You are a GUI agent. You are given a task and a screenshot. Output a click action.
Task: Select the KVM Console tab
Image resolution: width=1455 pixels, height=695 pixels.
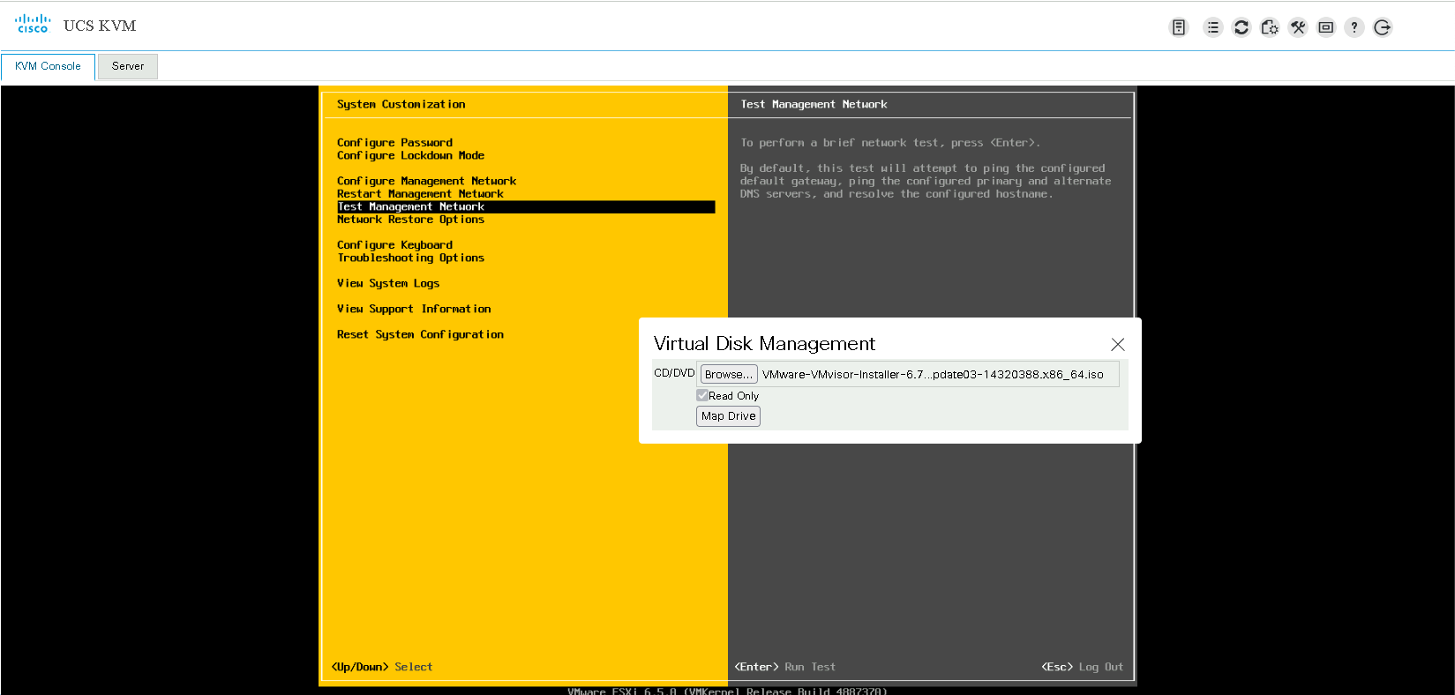[48, 66]
